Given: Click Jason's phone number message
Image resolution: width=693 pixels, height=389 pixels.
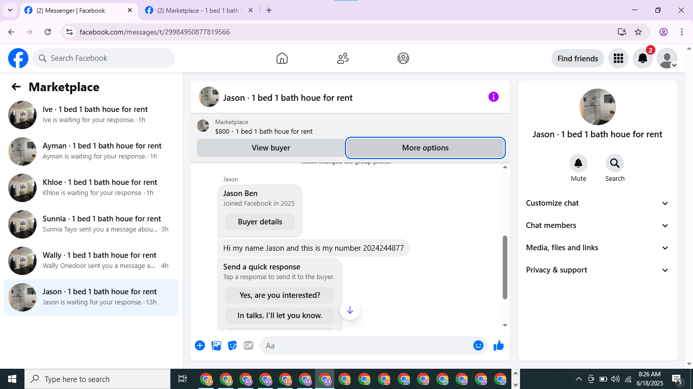Looking at the screenshot, I should tap(314, 248).
